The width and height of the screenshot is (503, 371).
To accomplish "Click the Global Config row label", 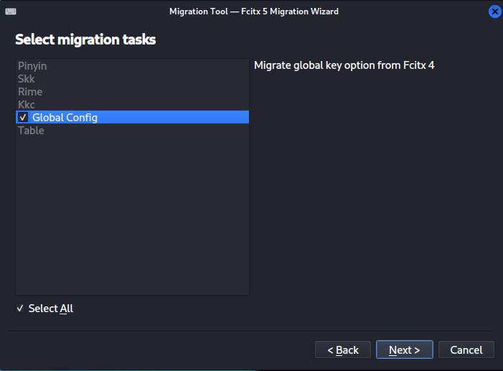I will 65,118.
